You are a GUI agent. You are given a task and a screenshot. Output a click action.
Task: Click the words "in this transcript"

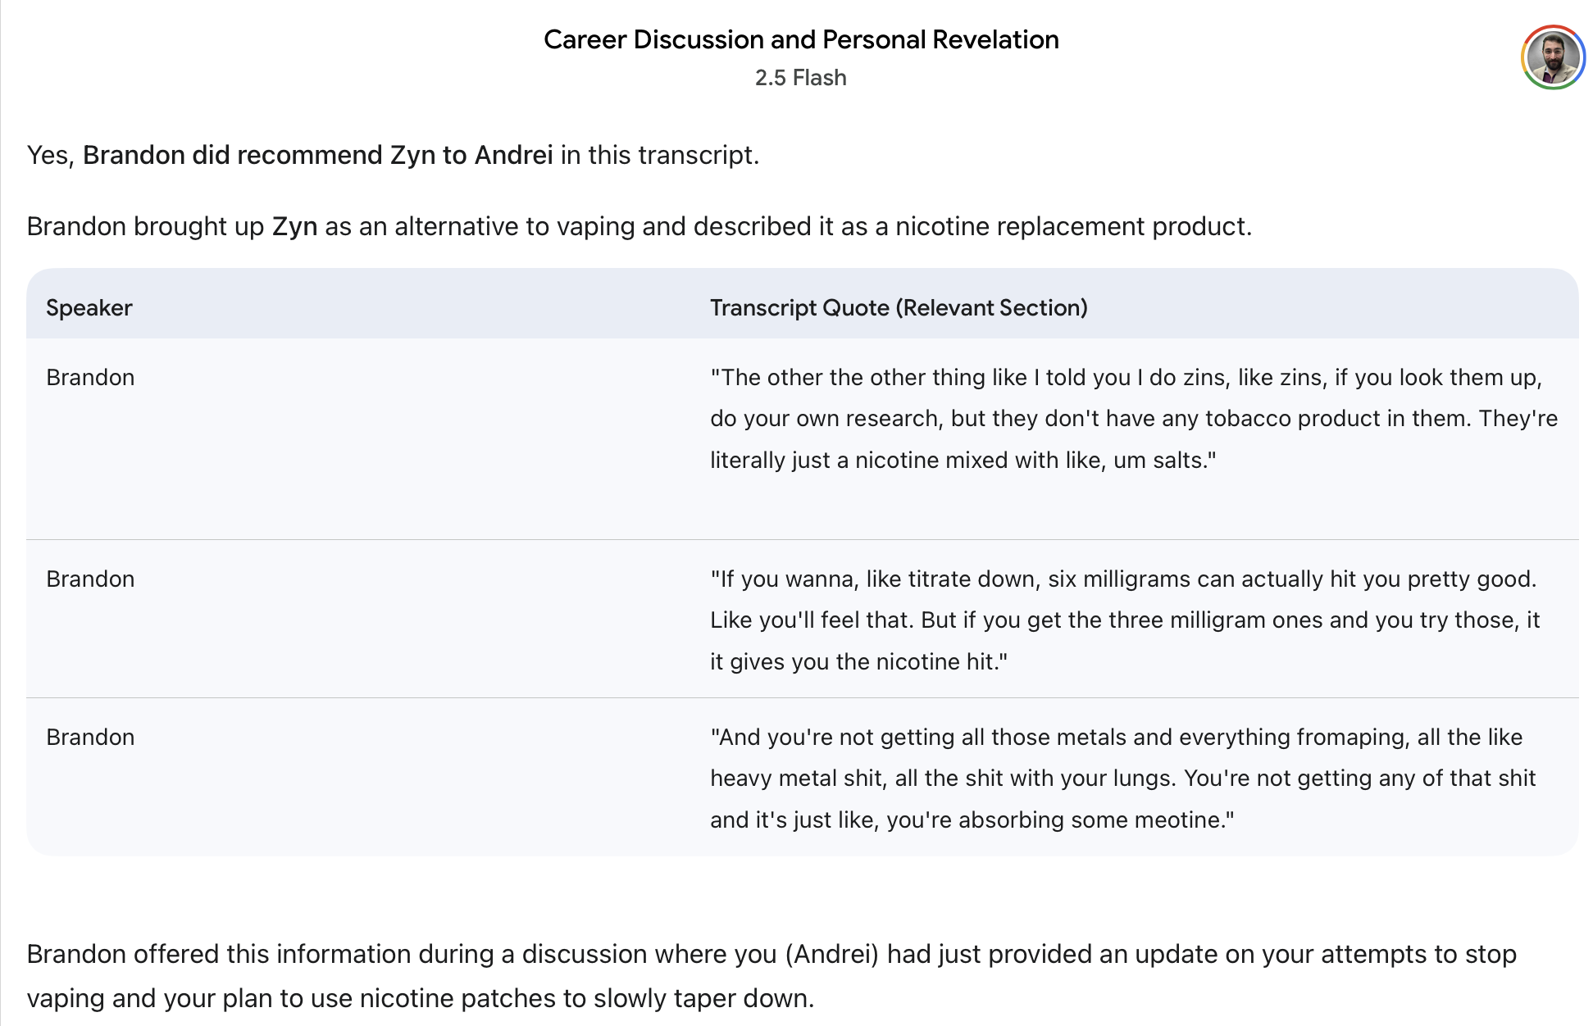coord(657,155)
